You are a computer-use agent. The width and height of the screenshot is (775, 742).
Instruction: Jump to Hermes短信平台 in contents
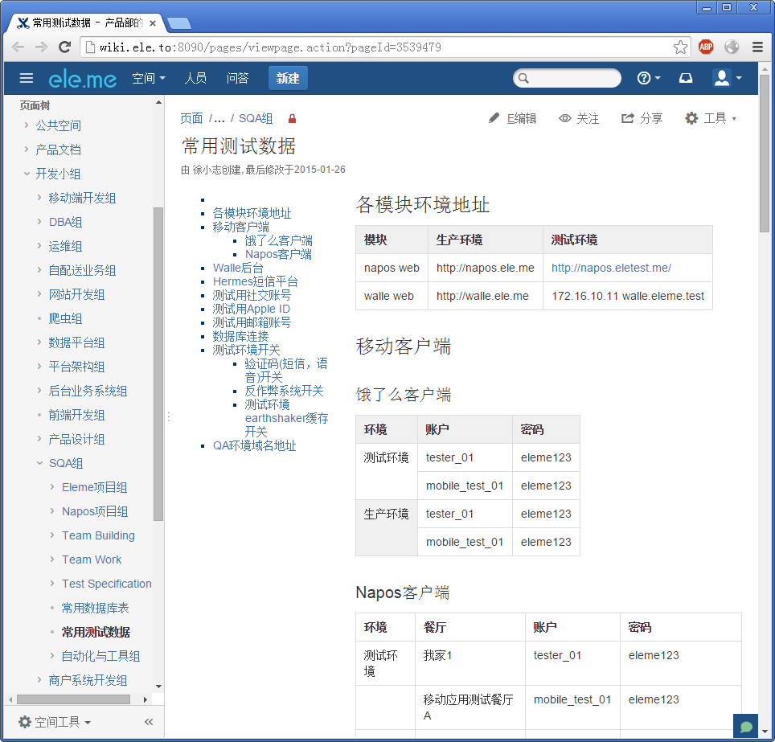click(x=256, y=281)
